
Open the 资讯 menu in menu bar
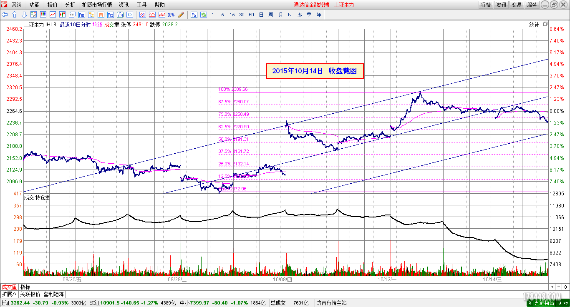pyautogui.click(x=124, y=5)
